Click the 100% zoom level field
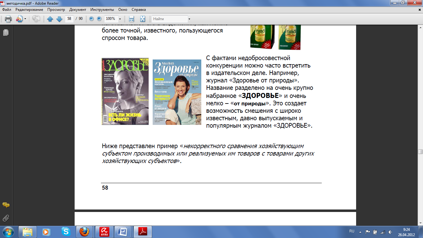The width and height of the screenshot is (423, 238). pos(111,19)
